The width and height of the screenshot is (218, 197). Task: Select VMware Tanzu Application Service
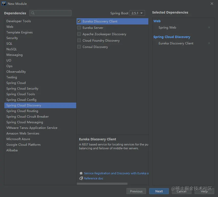tap(40, 128)
